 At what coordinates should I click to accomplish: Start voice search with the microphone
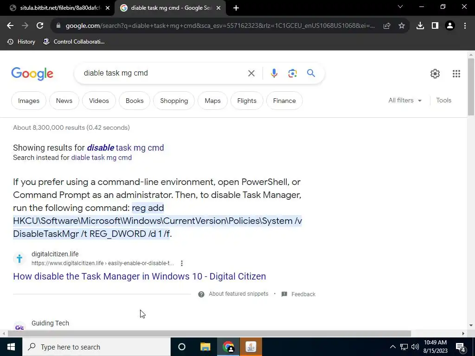pyautogui.click(x=274, y=73)
